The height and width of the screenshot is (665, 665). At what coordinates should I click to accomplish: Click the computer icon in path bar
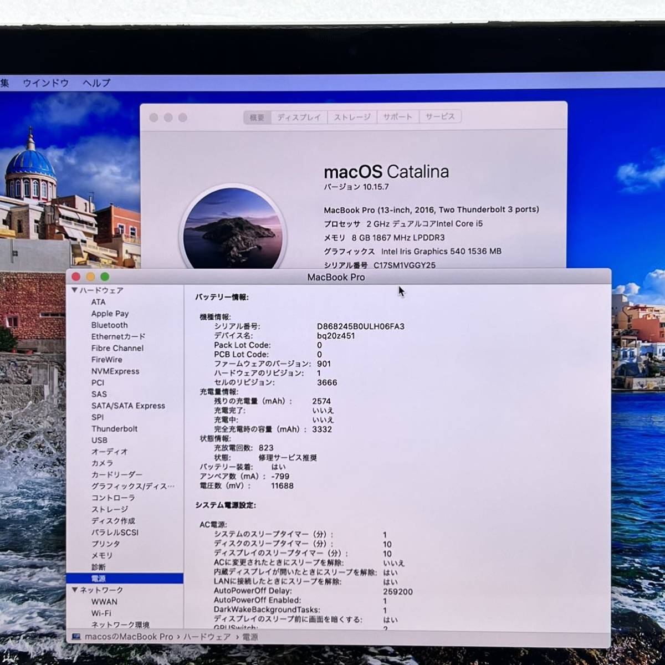[x=76, y=637]
